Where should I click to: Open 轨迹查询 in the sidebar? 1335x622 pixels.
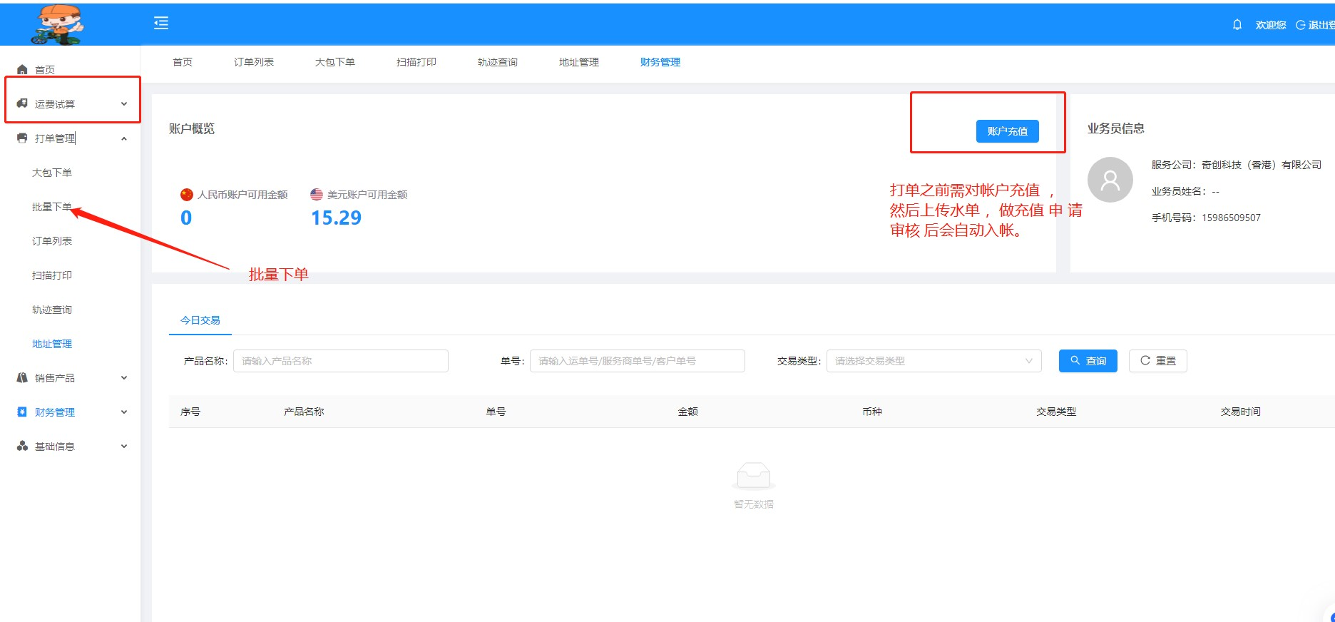click(x=52, y=310)
